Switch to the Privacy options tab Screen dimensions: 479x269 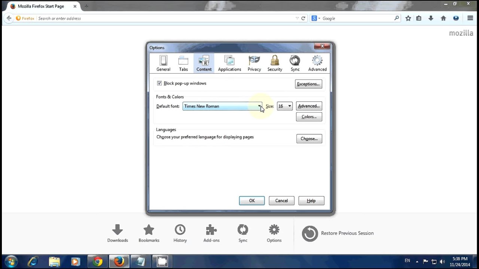[254, 64]
